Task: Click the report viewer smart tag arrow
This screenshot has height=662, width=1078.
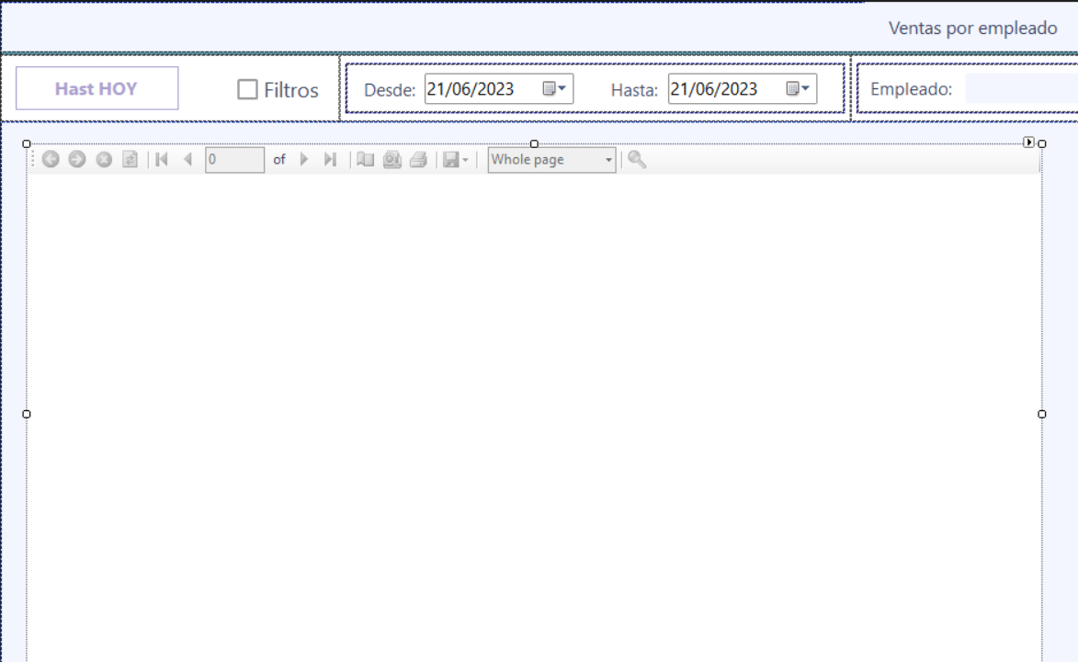Action: 1028,143
